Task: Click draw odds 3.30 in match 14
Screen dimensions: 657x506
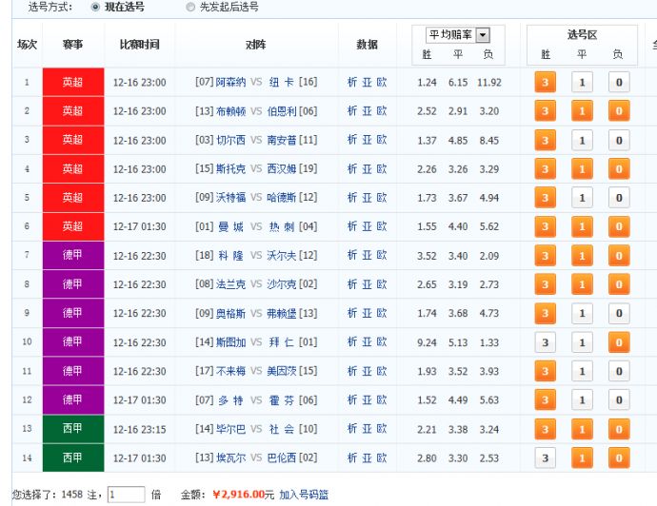Action: click(x=458, y=458)
